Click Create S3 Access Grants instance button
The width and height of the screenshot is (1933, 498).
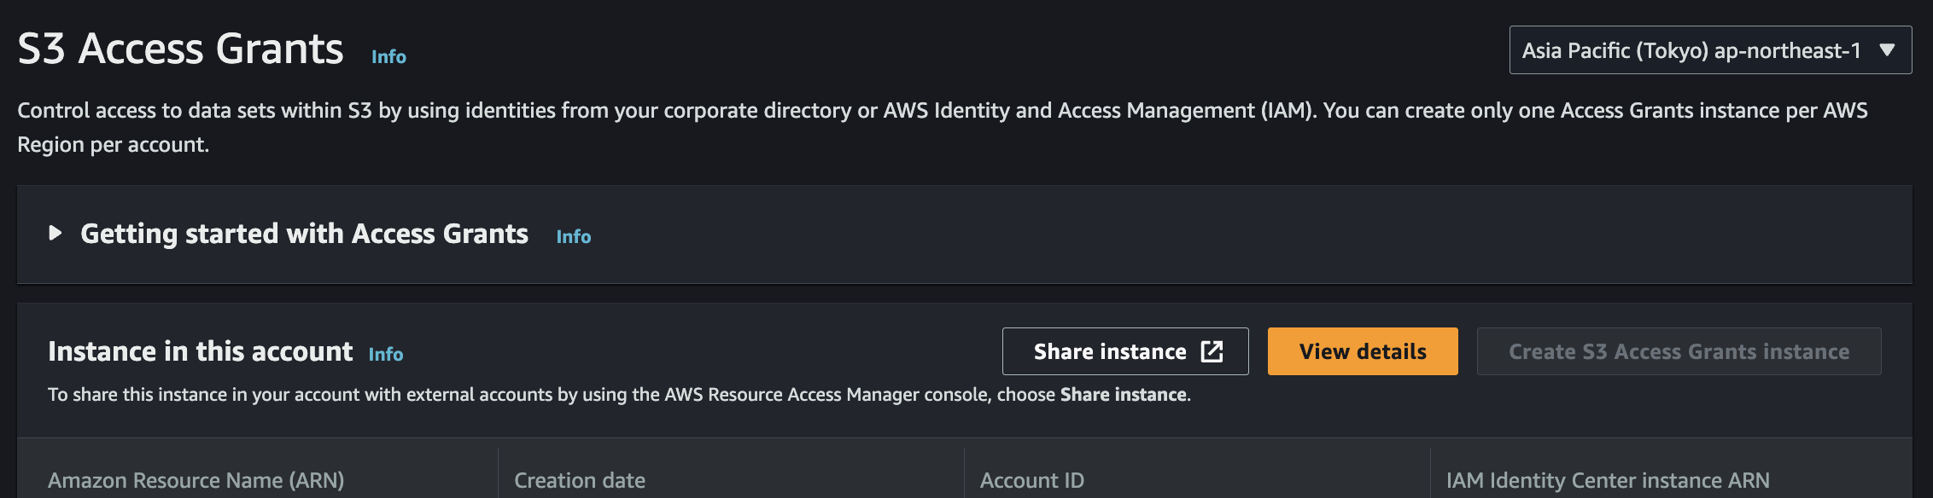tap(1679, 351)
